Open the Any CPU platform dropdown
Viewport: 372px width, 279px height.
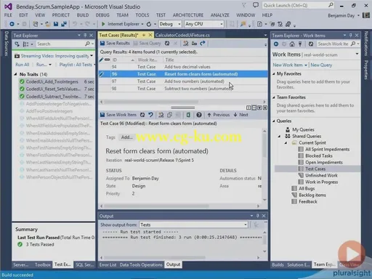pos(204,24)
